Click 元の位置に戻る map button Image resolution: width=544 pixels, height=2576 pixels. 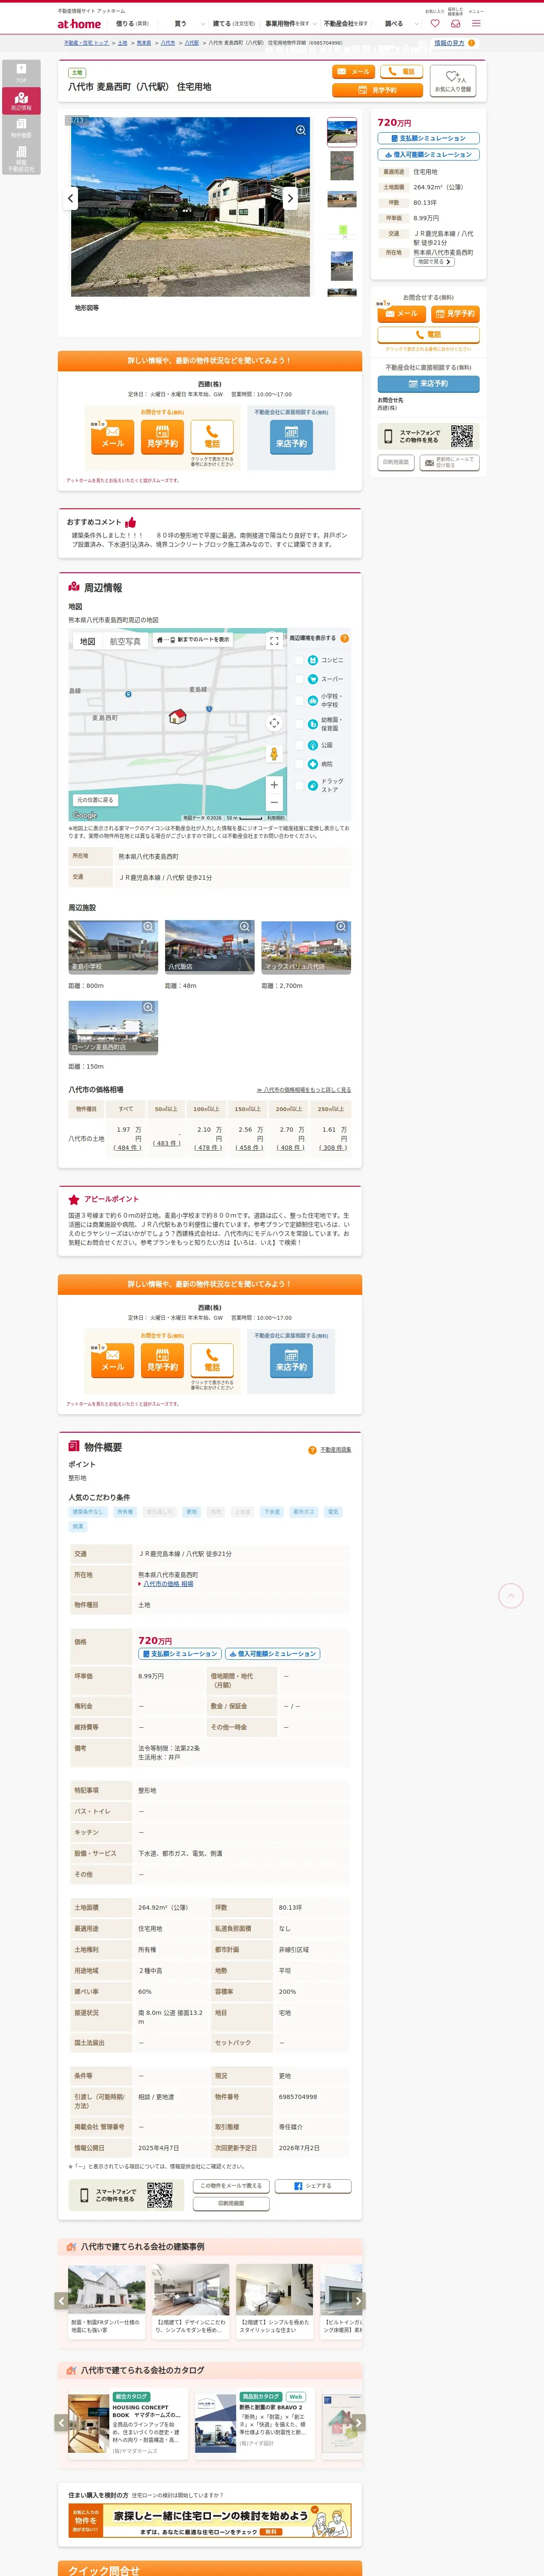coord(95,800)
